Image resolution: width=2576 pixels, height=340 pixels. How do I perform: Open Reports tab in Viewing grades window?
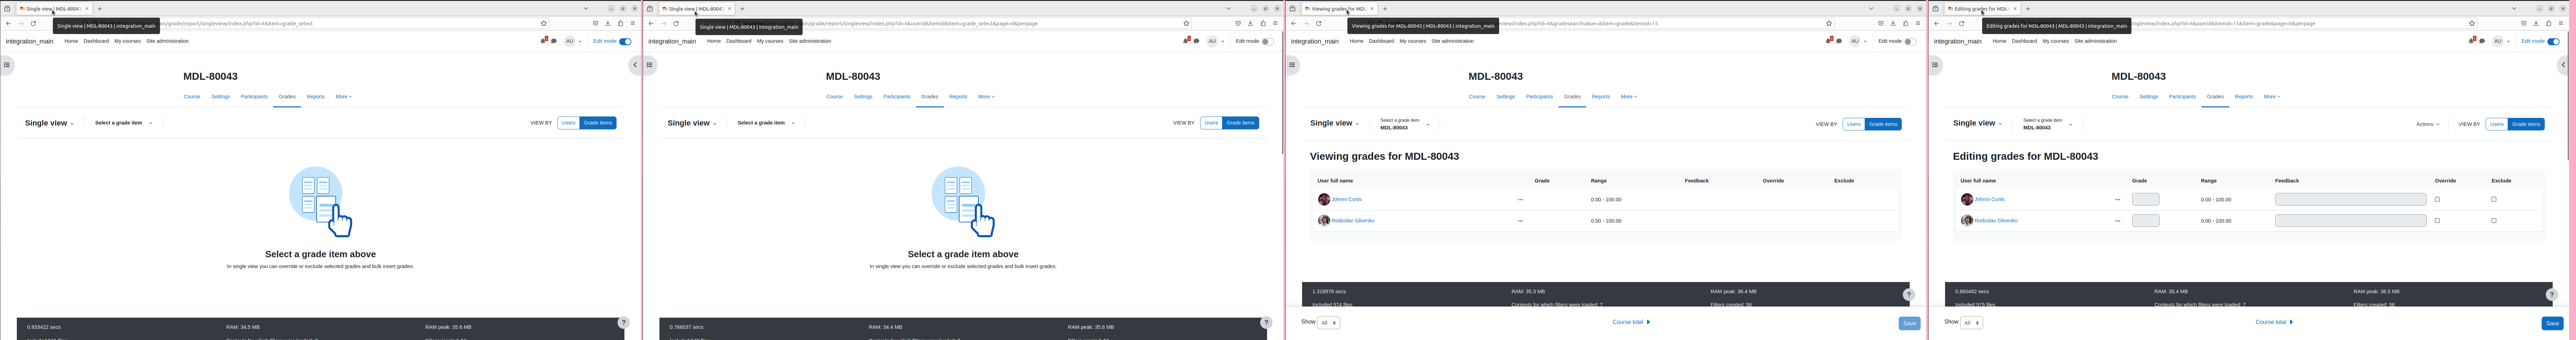pyautogui.click(x=1601, y=97)
